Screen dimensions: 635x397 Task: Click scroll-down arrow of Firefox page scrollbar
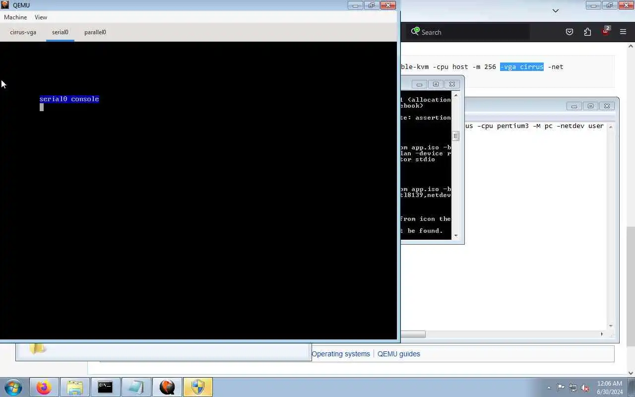pyautogui.click(x=631, y=373)
